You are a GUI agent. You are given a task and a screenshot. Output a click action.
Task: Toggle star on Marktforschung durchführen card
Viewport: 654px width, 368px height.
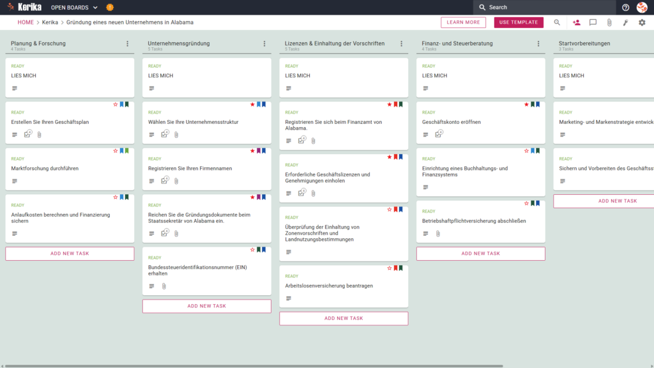click(116, 151)
